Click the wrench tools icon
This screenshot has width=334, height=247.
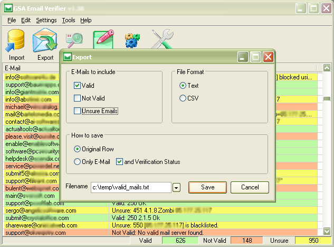click(161, 40)
